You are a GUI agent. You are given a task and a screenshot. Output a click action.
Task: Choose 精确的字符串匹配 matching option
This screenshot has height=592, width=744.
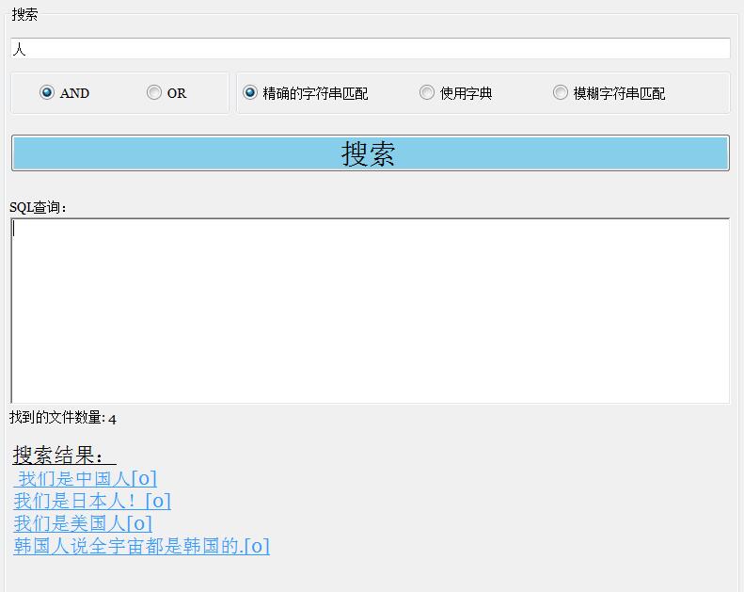(250, 92)
